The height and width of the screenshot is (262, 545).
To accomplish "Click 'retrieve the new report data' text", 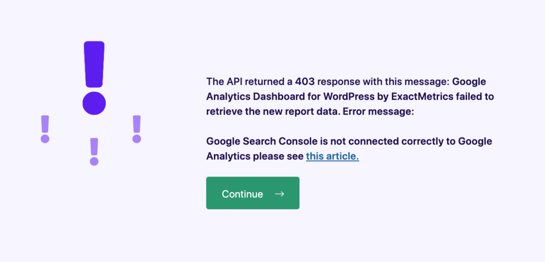I will point(272,111).
